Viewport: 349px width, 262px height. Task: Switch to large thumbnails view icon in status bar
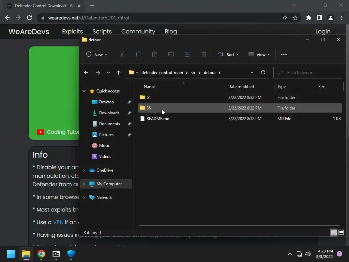tap(341, 233)
